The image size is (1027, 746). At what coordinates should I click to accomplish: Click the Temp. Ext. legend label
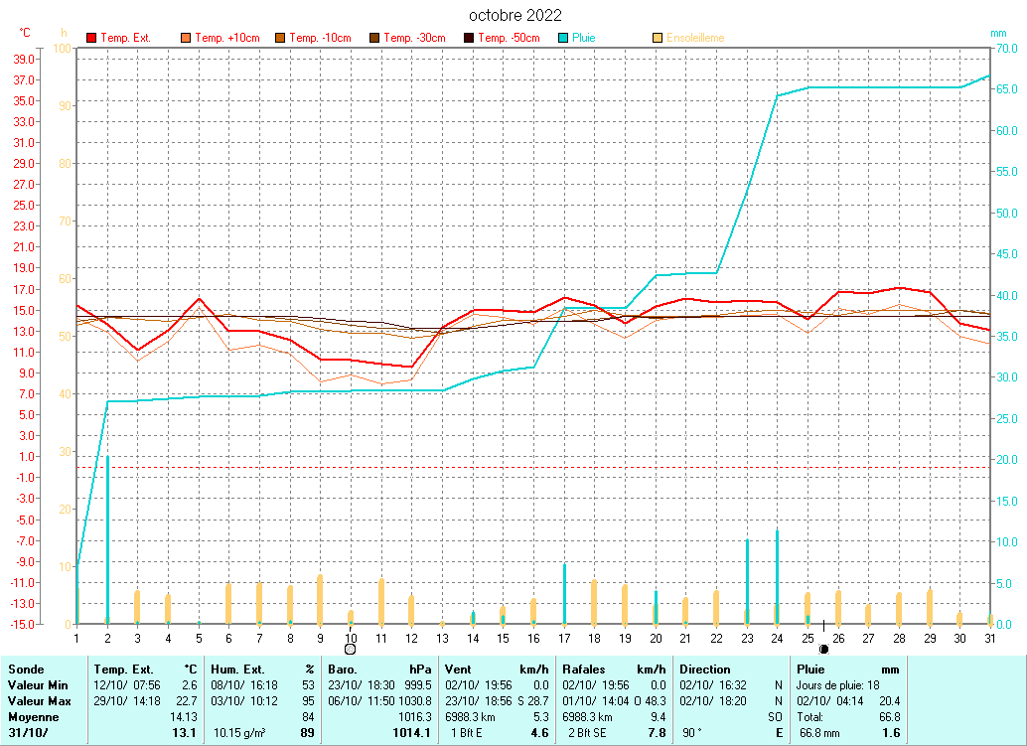click(126, 38)
